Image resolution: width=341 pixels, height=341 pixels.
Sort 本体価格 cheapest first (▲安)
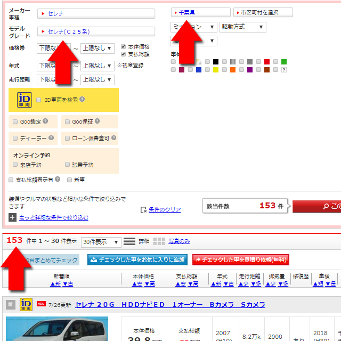(x=137, y=283)
